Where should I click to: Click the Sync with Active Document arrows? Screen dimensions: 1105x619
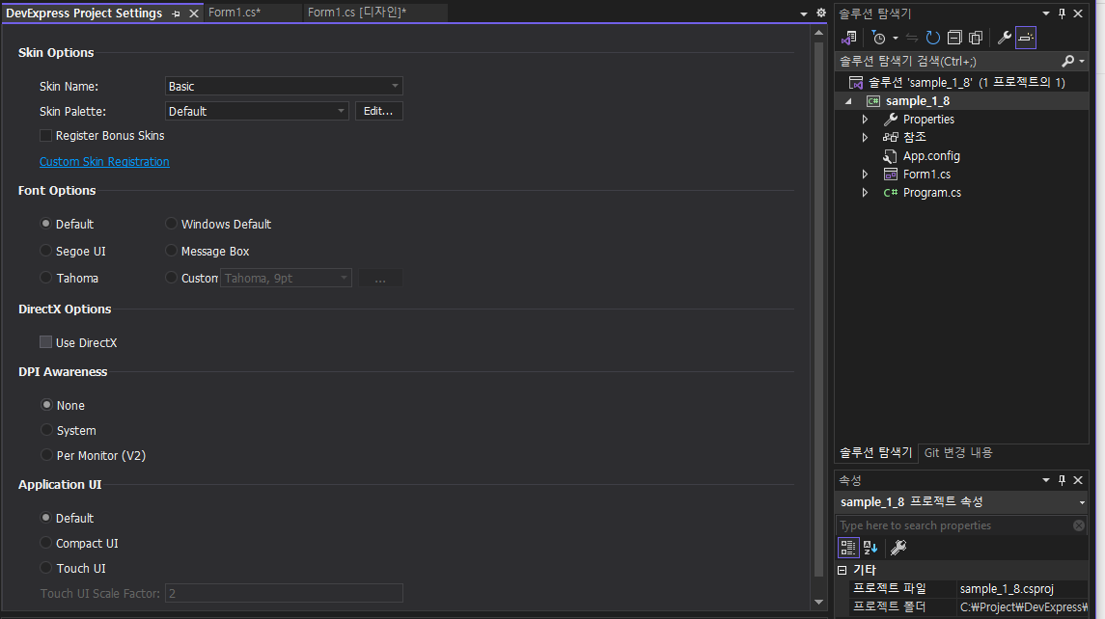[x=912, y=38]
